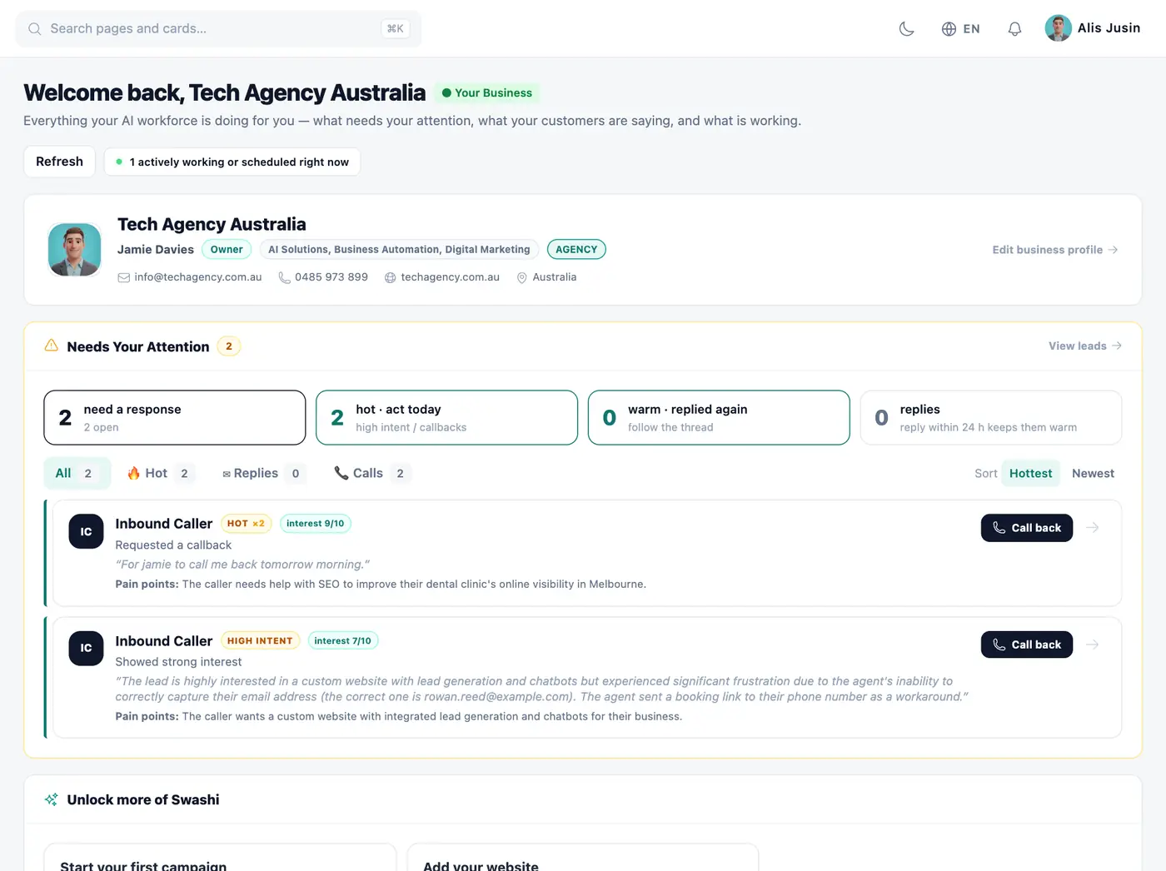
Task: Click the search pages and cards field
Action: click(x=218, y=28)
